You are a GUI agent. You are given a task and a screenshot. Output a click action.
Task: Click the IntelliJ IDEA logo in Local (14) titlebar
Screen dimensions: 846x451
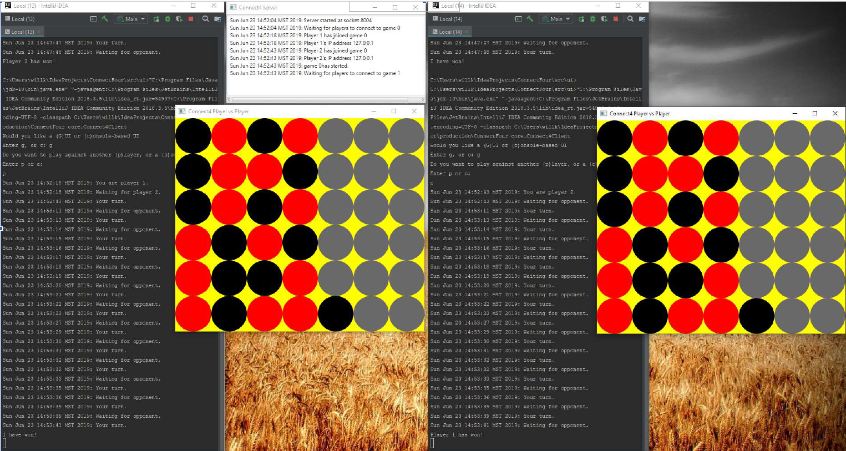(x=435, y=6)
